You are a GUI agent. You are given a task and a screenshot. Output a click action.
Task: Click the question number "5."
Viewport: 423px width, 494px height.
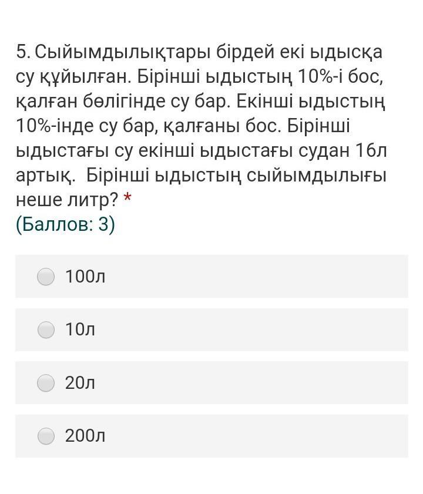(x=23, y=52)
